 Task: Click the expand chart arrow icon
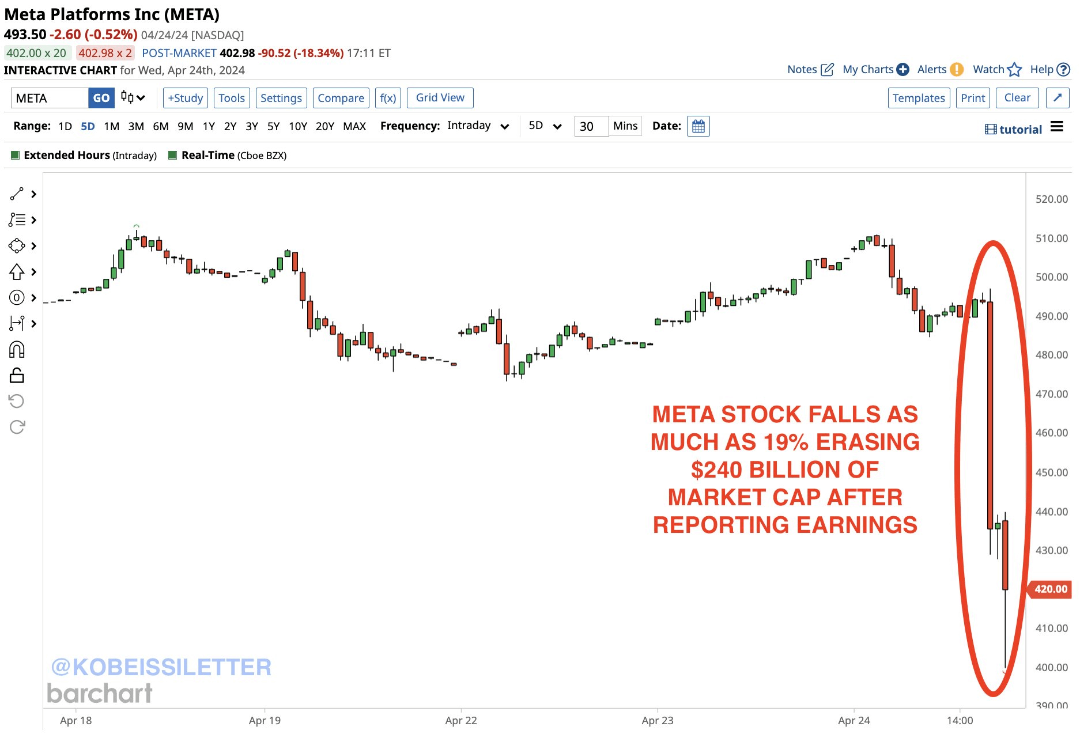(1058, 97)
